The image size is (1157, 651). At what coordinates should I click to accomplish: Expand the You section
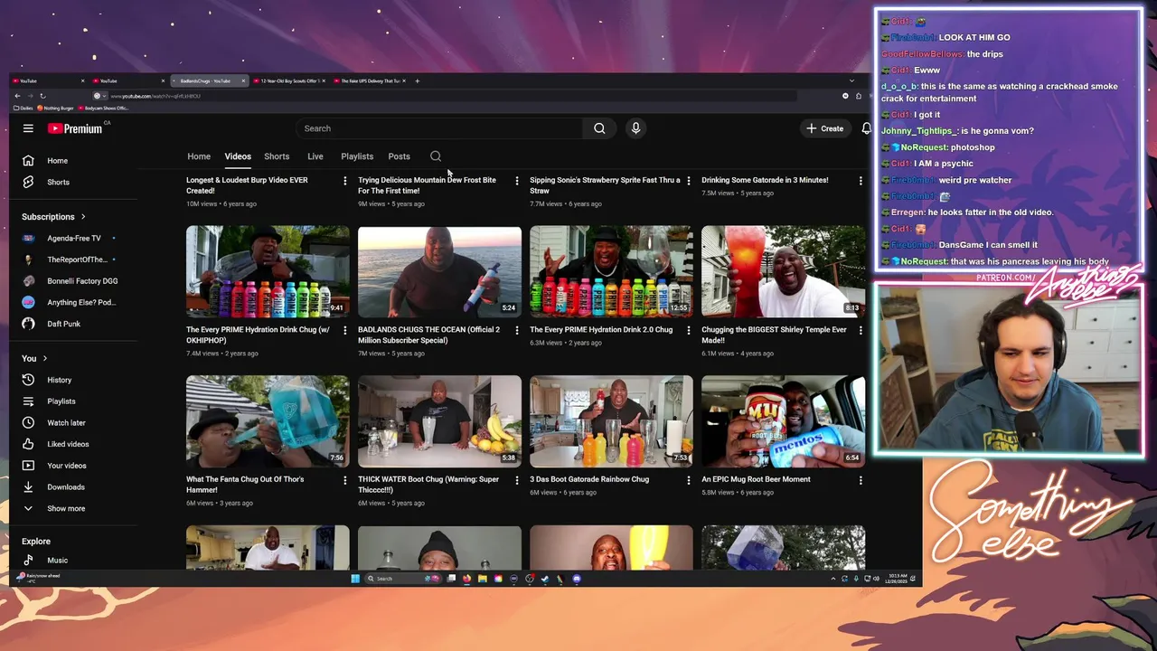tap(34, 358)
